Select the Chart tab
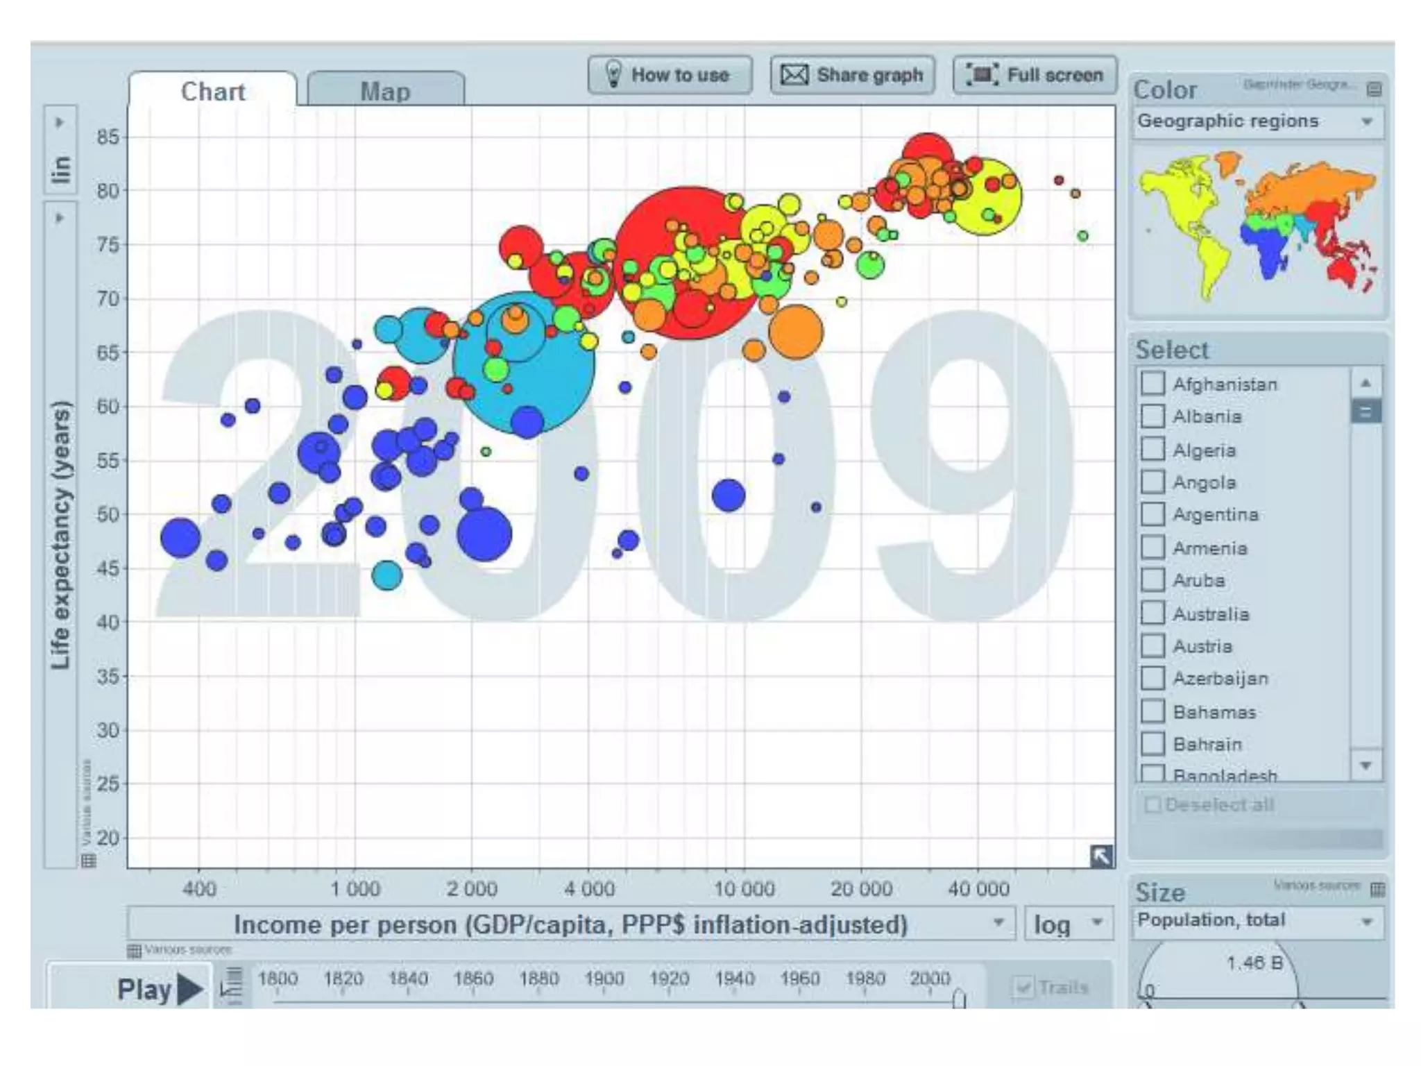The height and width of the screenshot is (1066, 1421). click(x=212, y=91)
